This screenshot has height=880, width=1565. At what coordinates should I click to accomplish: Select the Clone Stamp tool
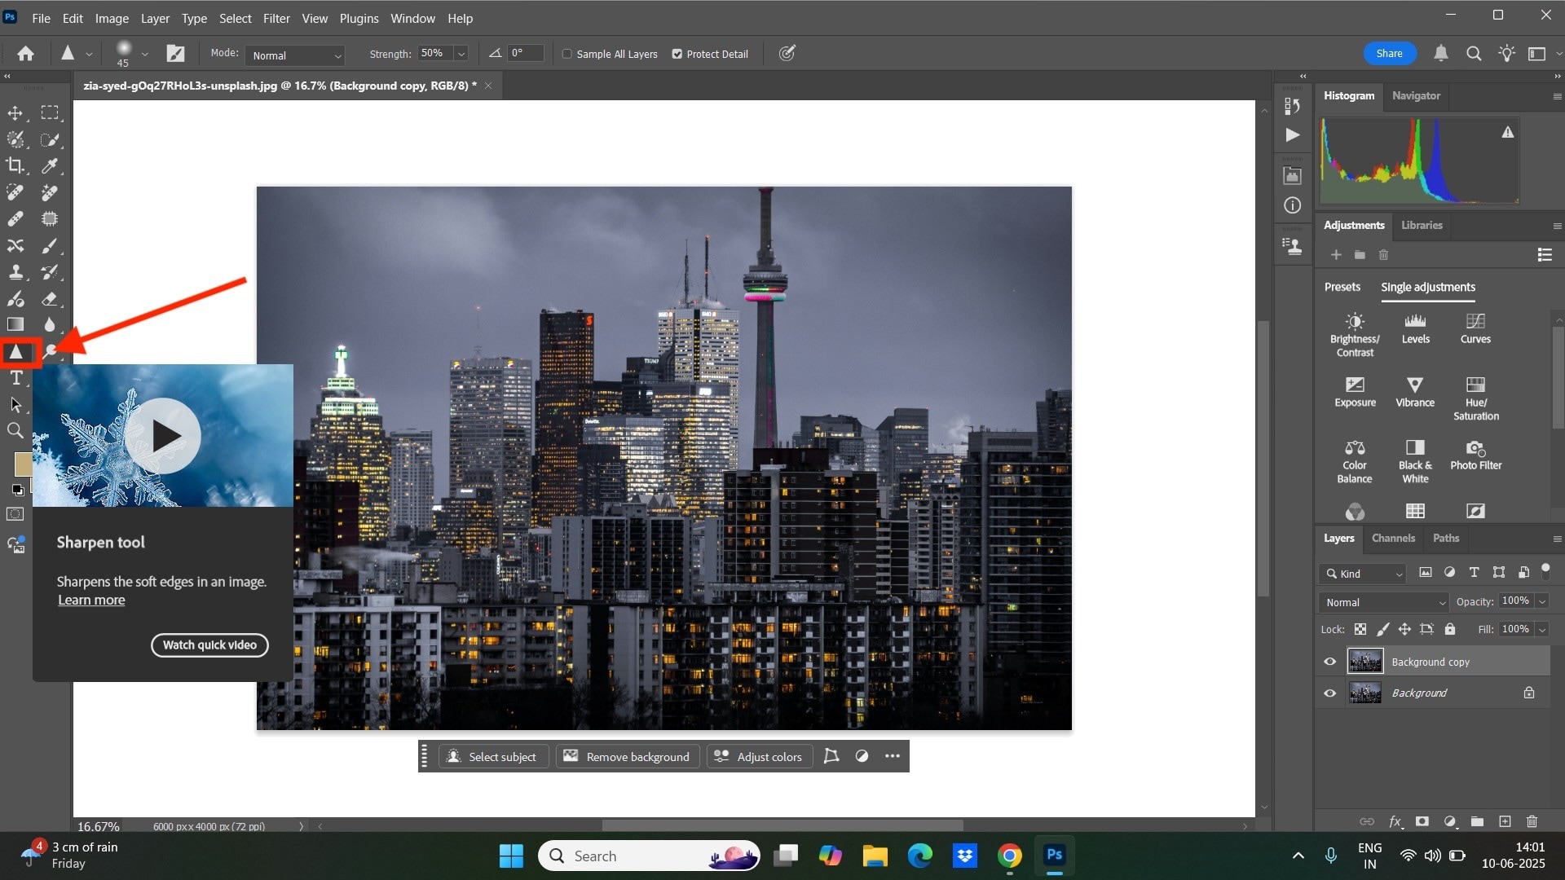(15, 272)
